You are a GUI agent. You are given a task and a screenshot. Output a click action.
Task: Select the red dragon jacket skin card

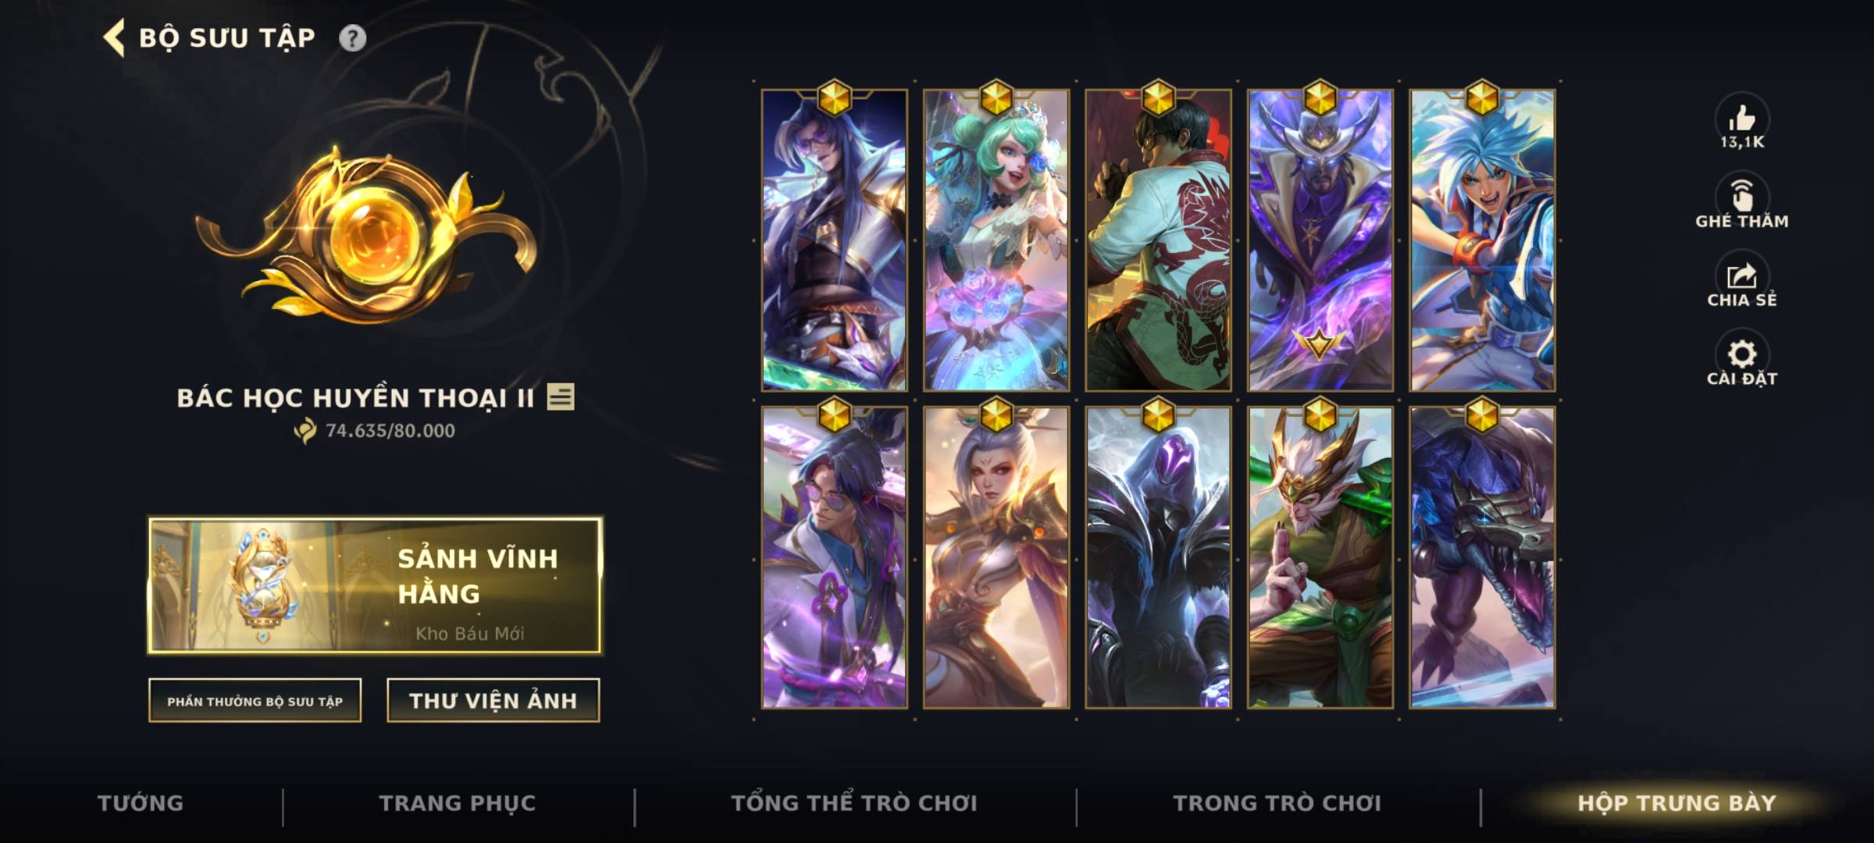click(x=1158, y=240)
